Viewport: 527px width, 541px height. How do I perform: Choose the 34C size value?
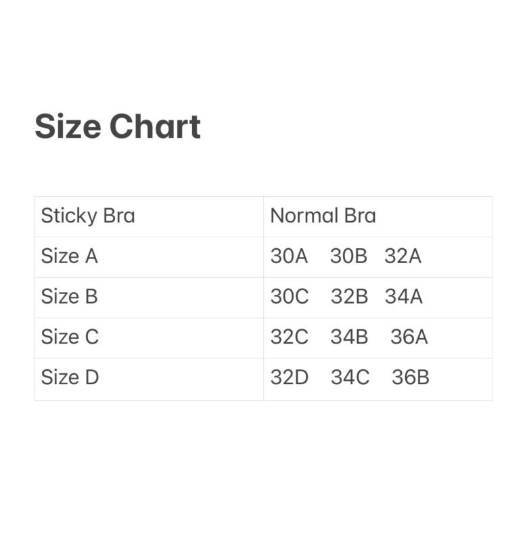click(x=350, y=377)
